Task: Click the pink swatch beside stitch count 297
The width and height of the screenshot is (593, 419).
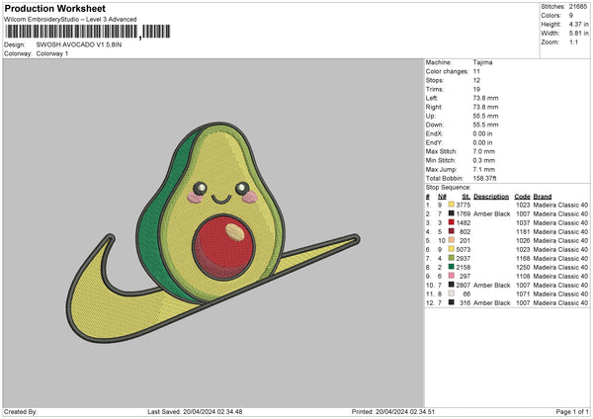Action: 452,276
